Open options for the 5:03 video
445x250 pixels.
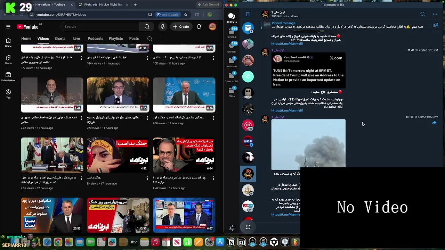[213, 58]
